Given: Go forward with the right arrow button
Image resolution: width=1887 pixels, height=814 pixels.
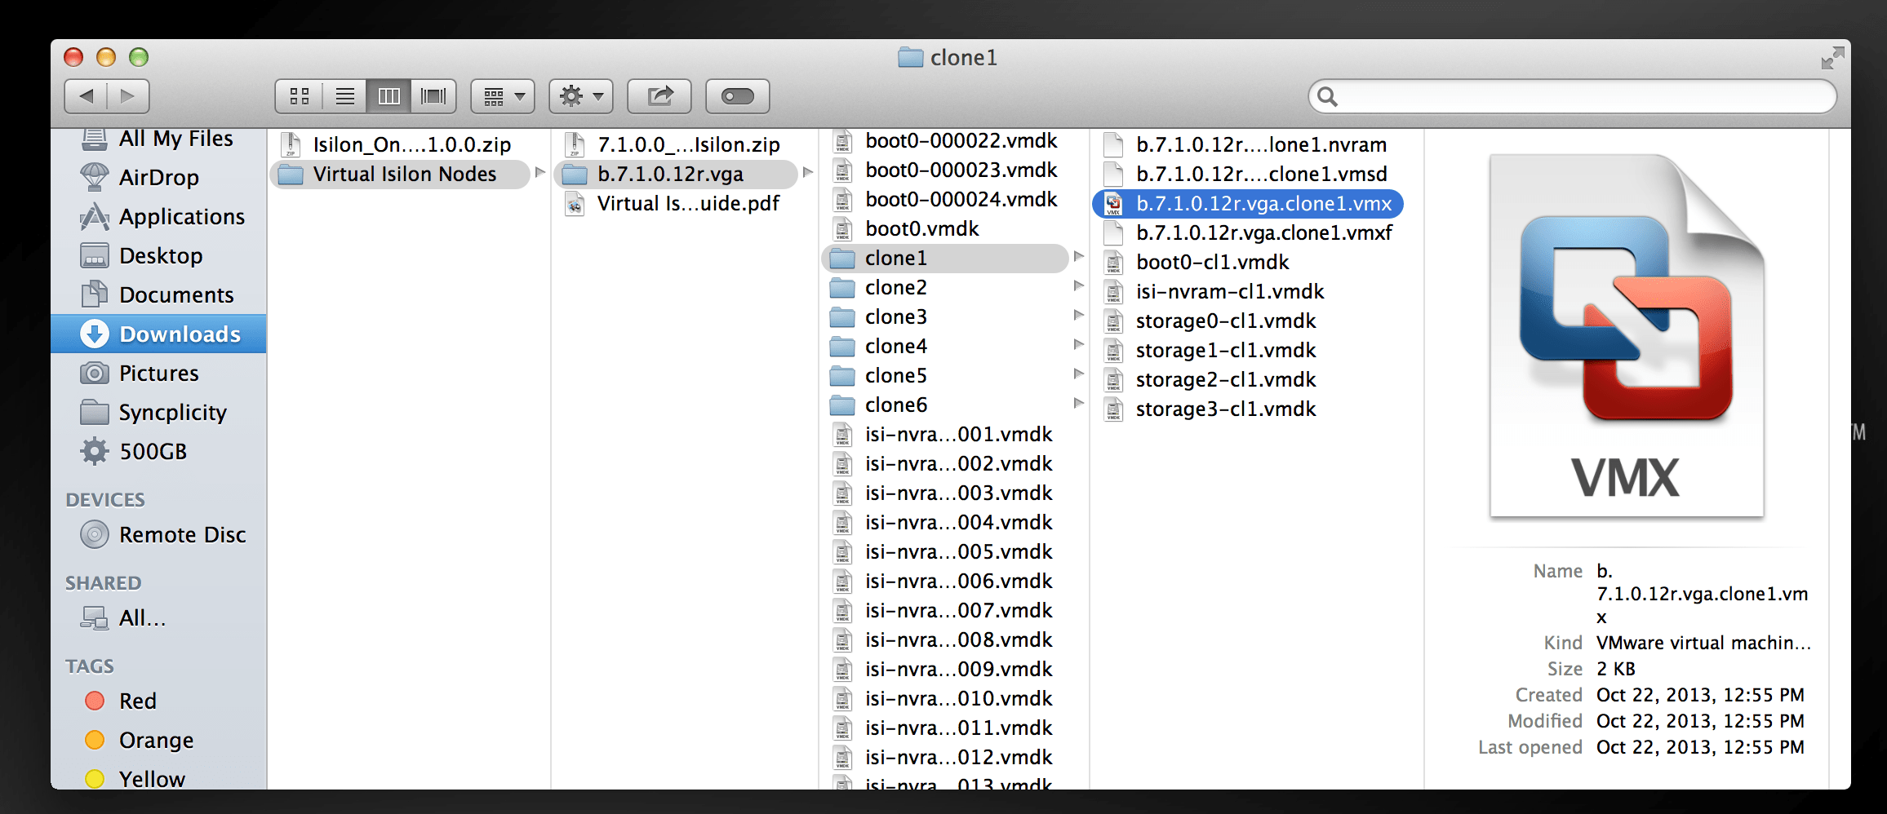Looking at the screenshot, I should 128,96.
